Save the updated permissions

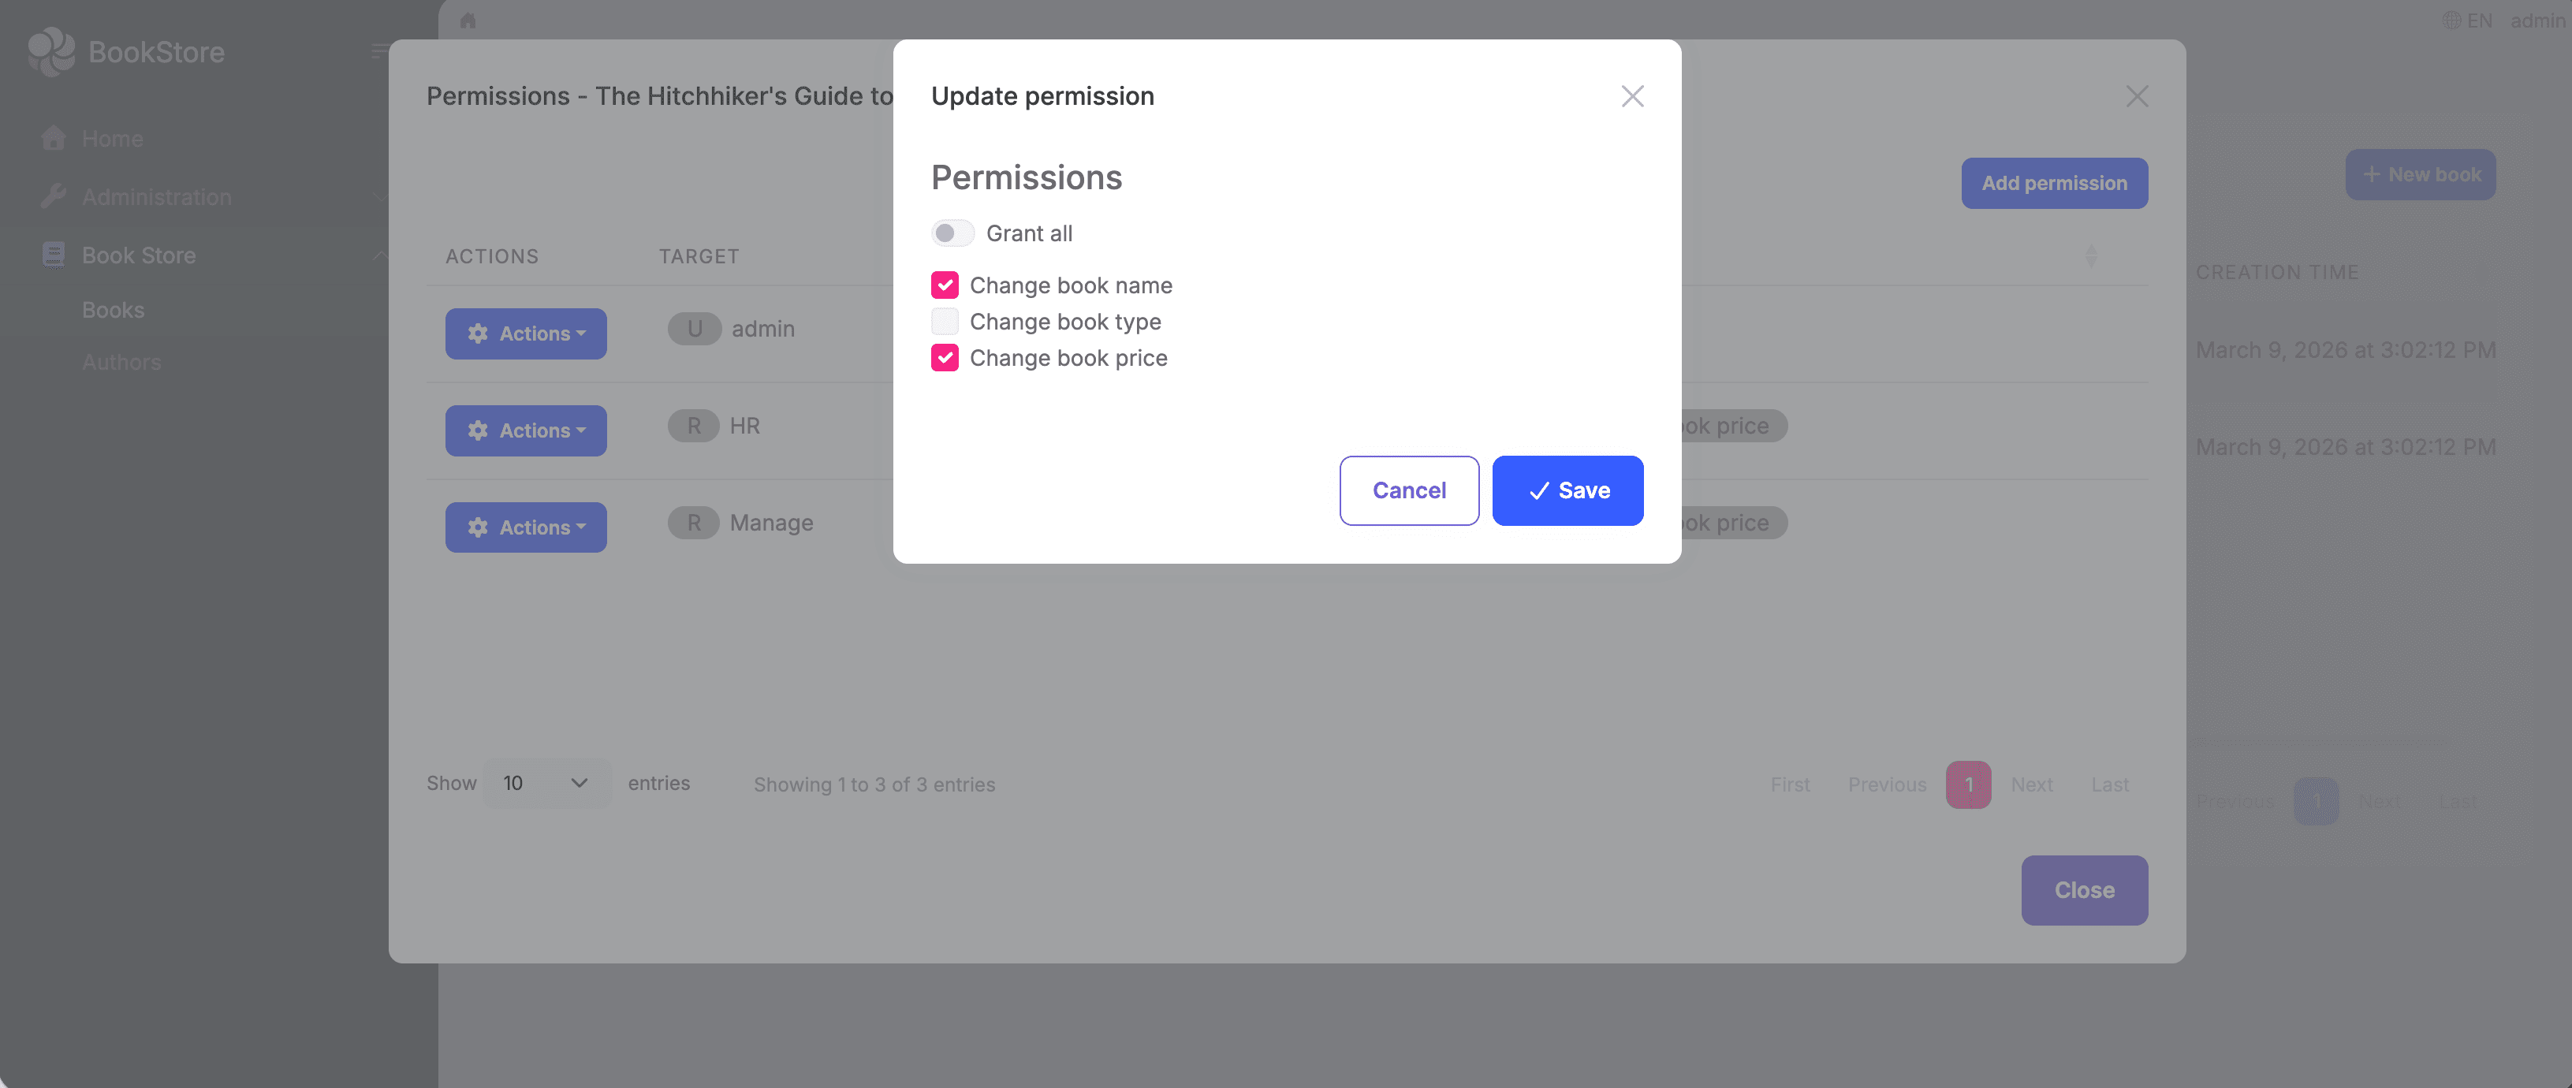[x=1567, y=490]
